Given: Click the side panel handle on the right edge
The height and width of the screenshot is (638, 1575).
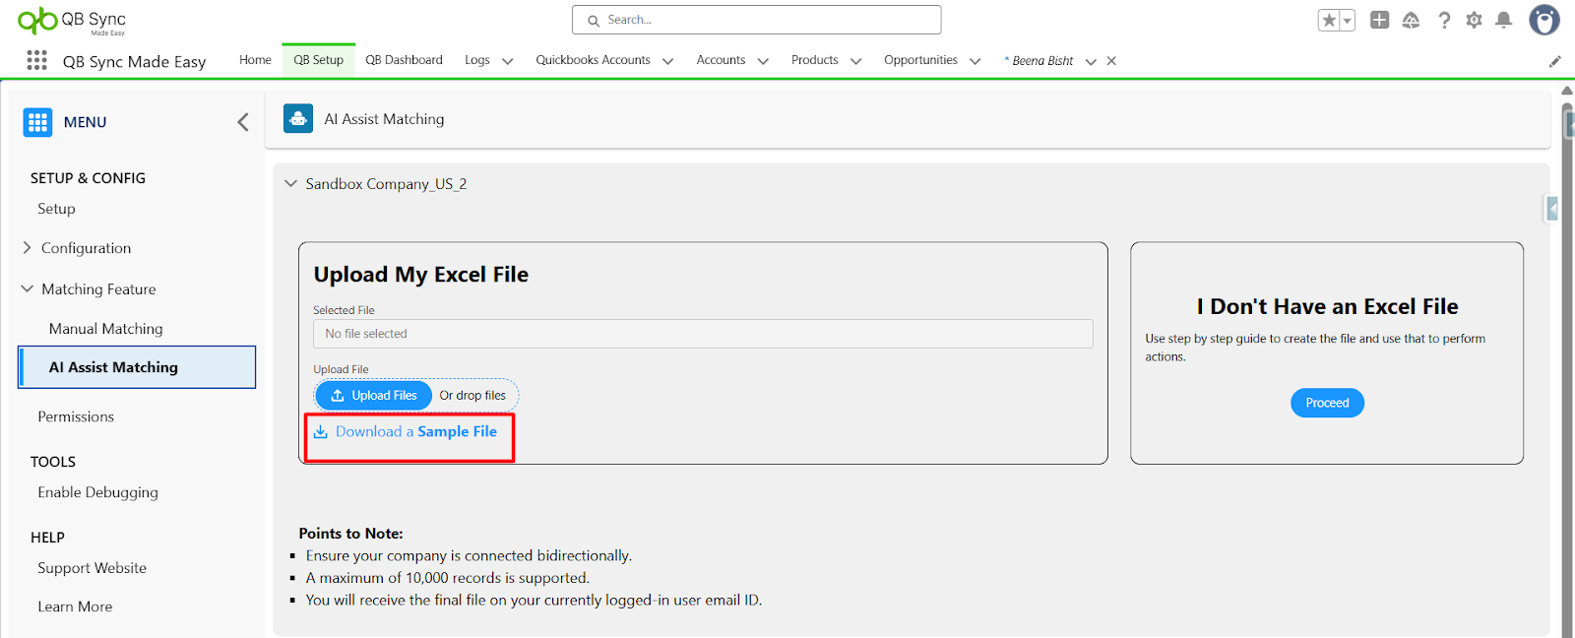Looking at the screenshot, I should (x=1551, y=209).
